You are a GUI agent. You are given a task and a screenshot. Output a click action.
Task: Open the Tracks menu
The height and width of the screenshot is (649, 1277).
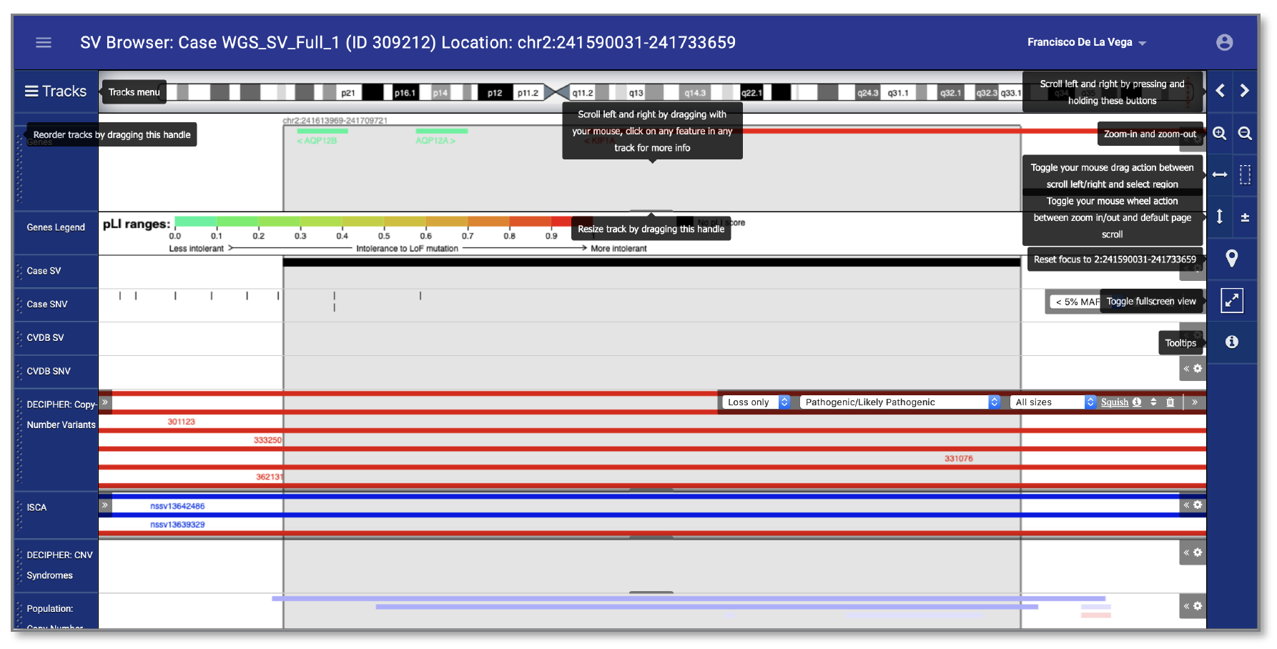tap(55, 91)
